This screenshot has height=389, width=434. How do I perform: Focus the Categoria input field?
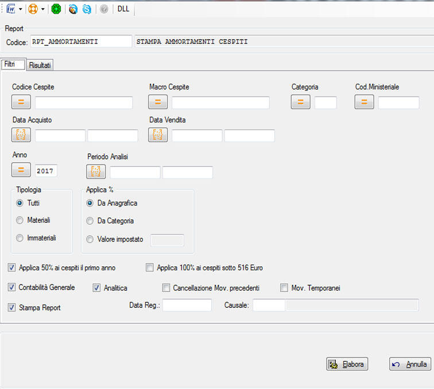325,103
